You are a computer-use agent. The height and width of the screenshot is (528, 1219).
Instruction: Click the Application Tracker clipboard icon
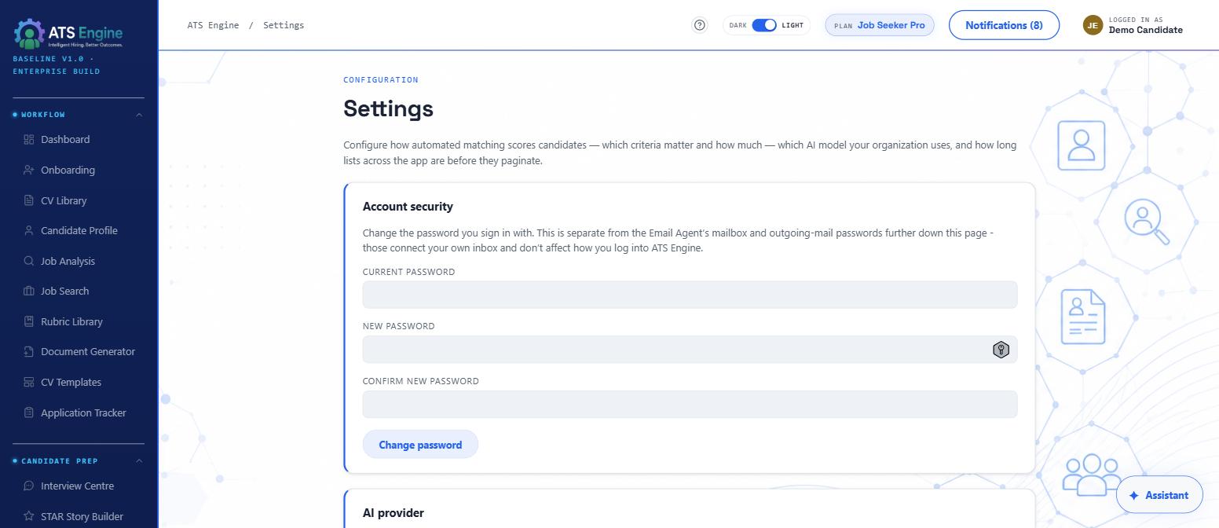29,412
